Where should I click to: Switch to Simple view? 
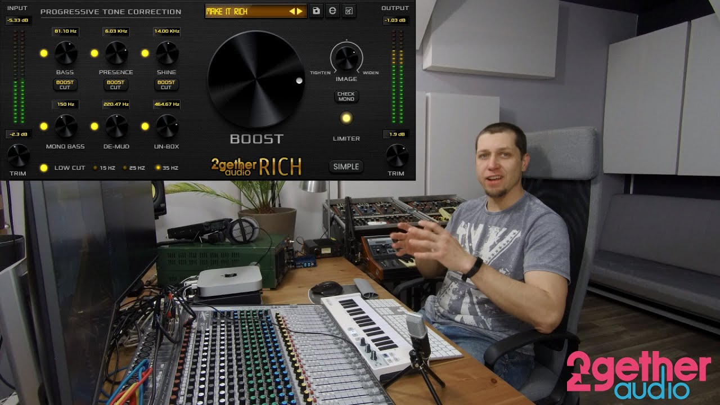(346, 166)
